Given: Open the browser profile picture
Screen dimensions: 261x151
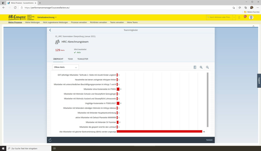Looking at the screenshot, I should click(252, 8).
